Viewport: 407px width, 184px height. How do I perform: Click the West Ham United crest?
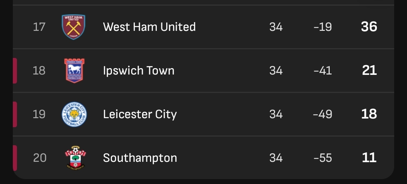(73, 27)
